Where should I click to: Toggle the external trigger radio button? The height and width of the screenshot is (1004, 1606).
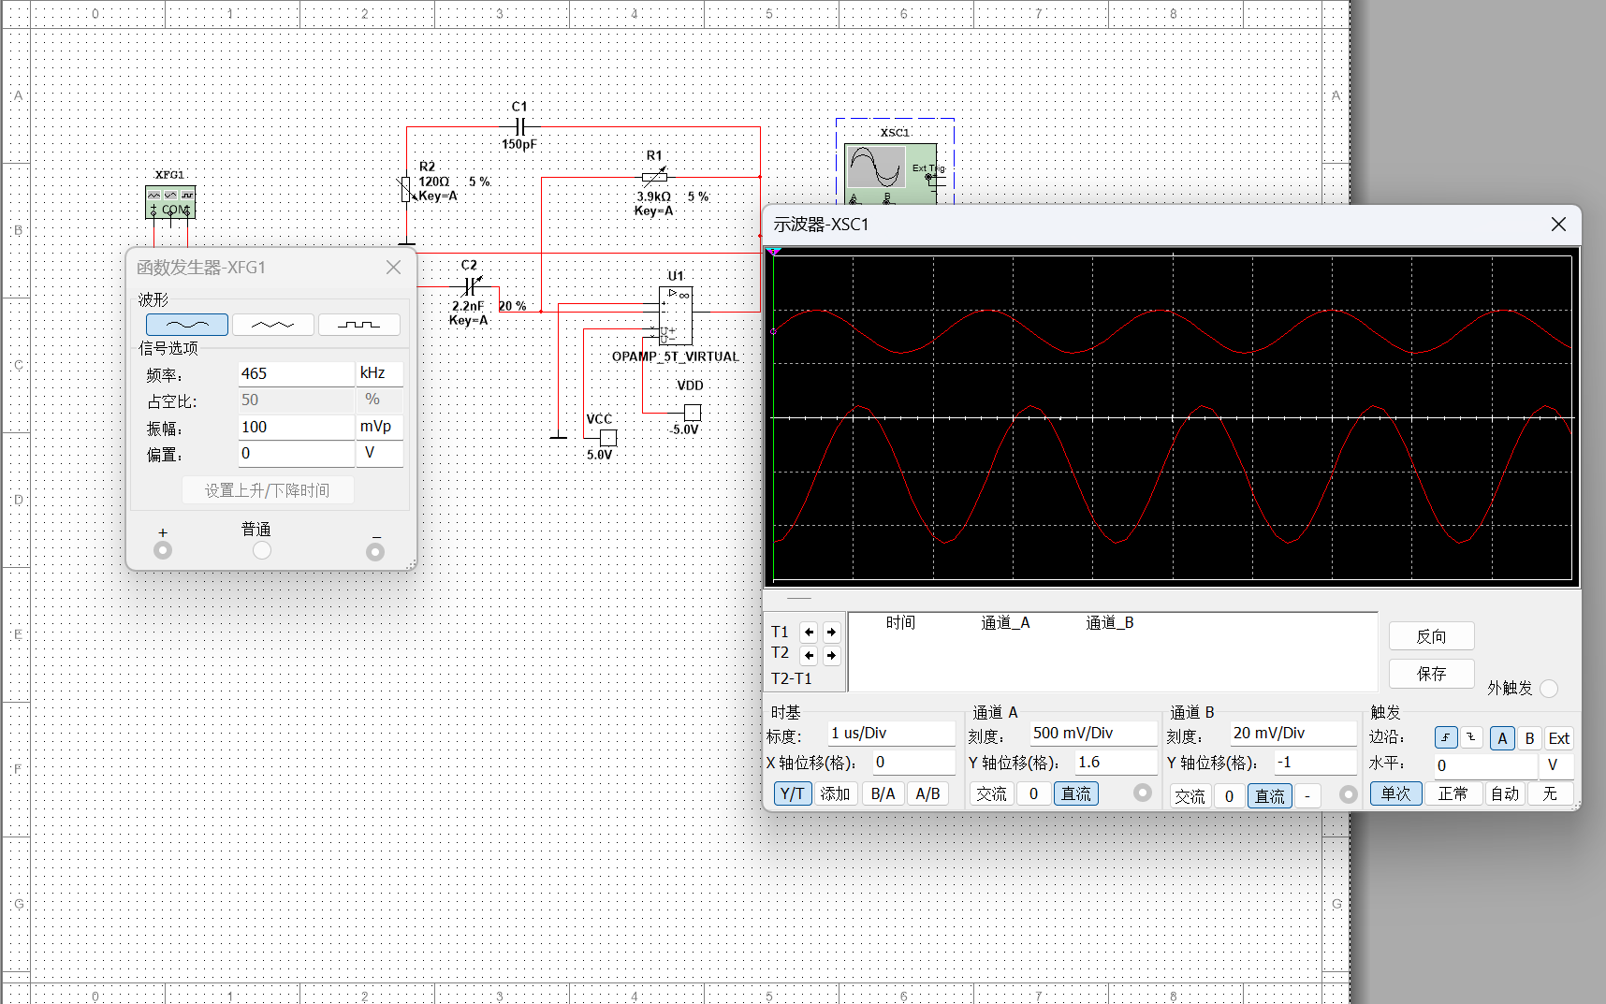pos(1549,689)
